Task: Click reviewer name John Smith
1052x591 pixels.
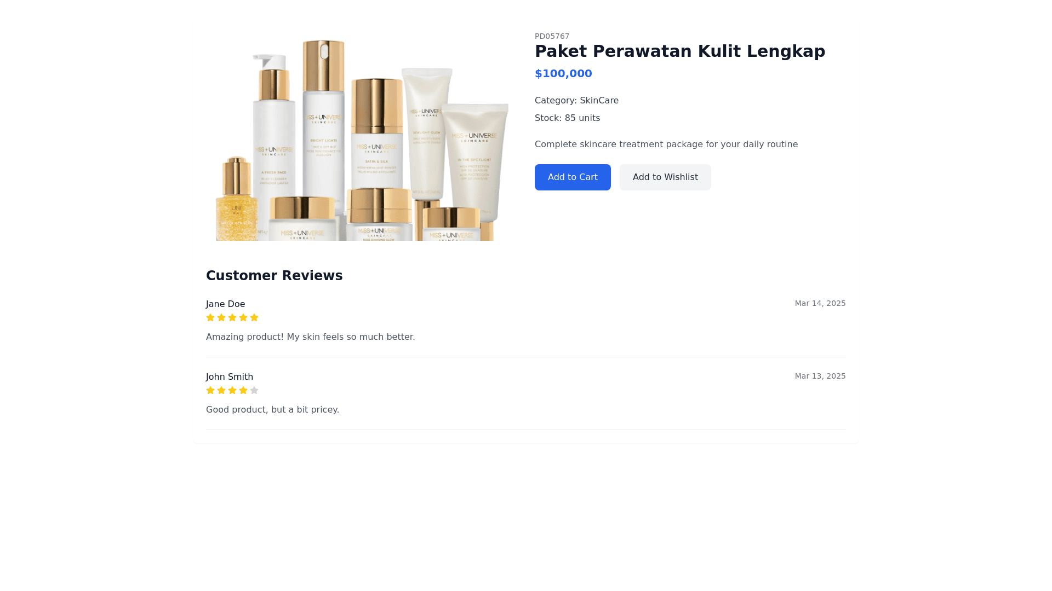Action: coord(230,377)
